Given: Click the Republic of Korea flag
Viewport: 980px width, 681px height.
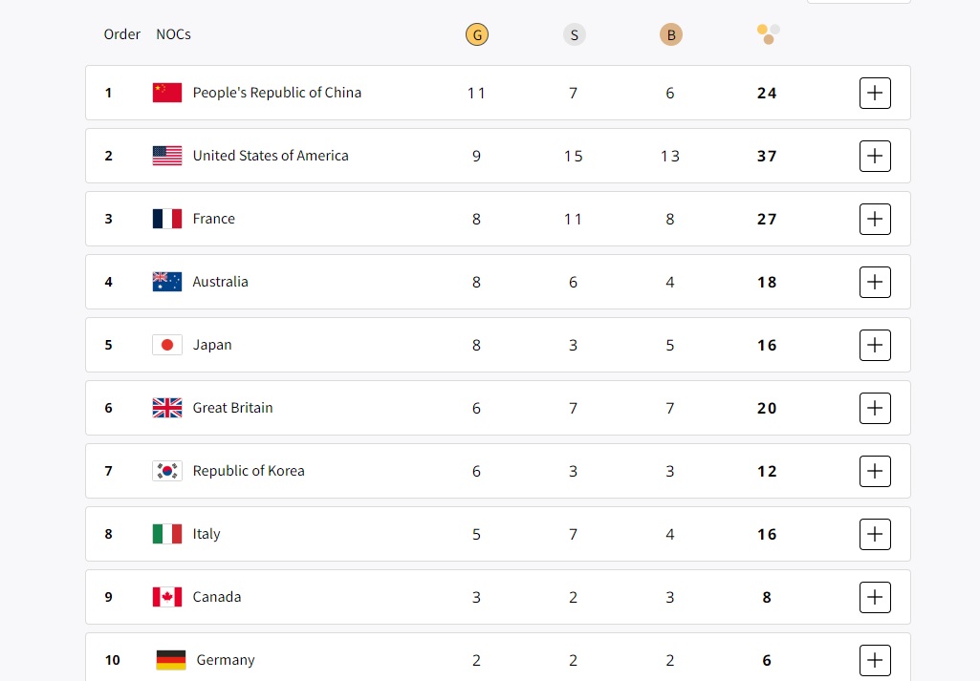Looking at the screenshot, I should coord(167,471).
